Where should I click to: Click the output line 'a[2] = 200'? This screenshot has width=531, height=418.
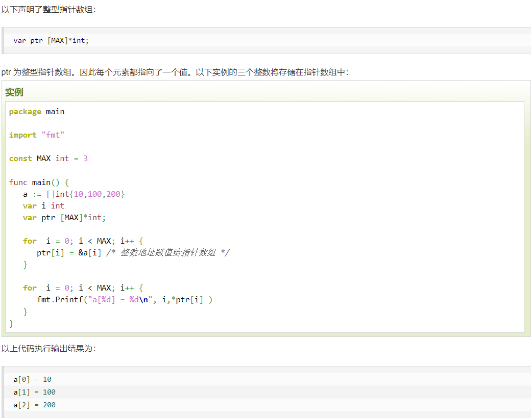click(x=34, y=405)
